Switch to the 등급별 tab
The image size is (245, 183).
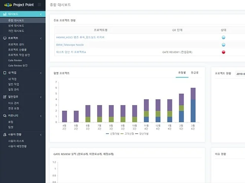click(195, 73)
